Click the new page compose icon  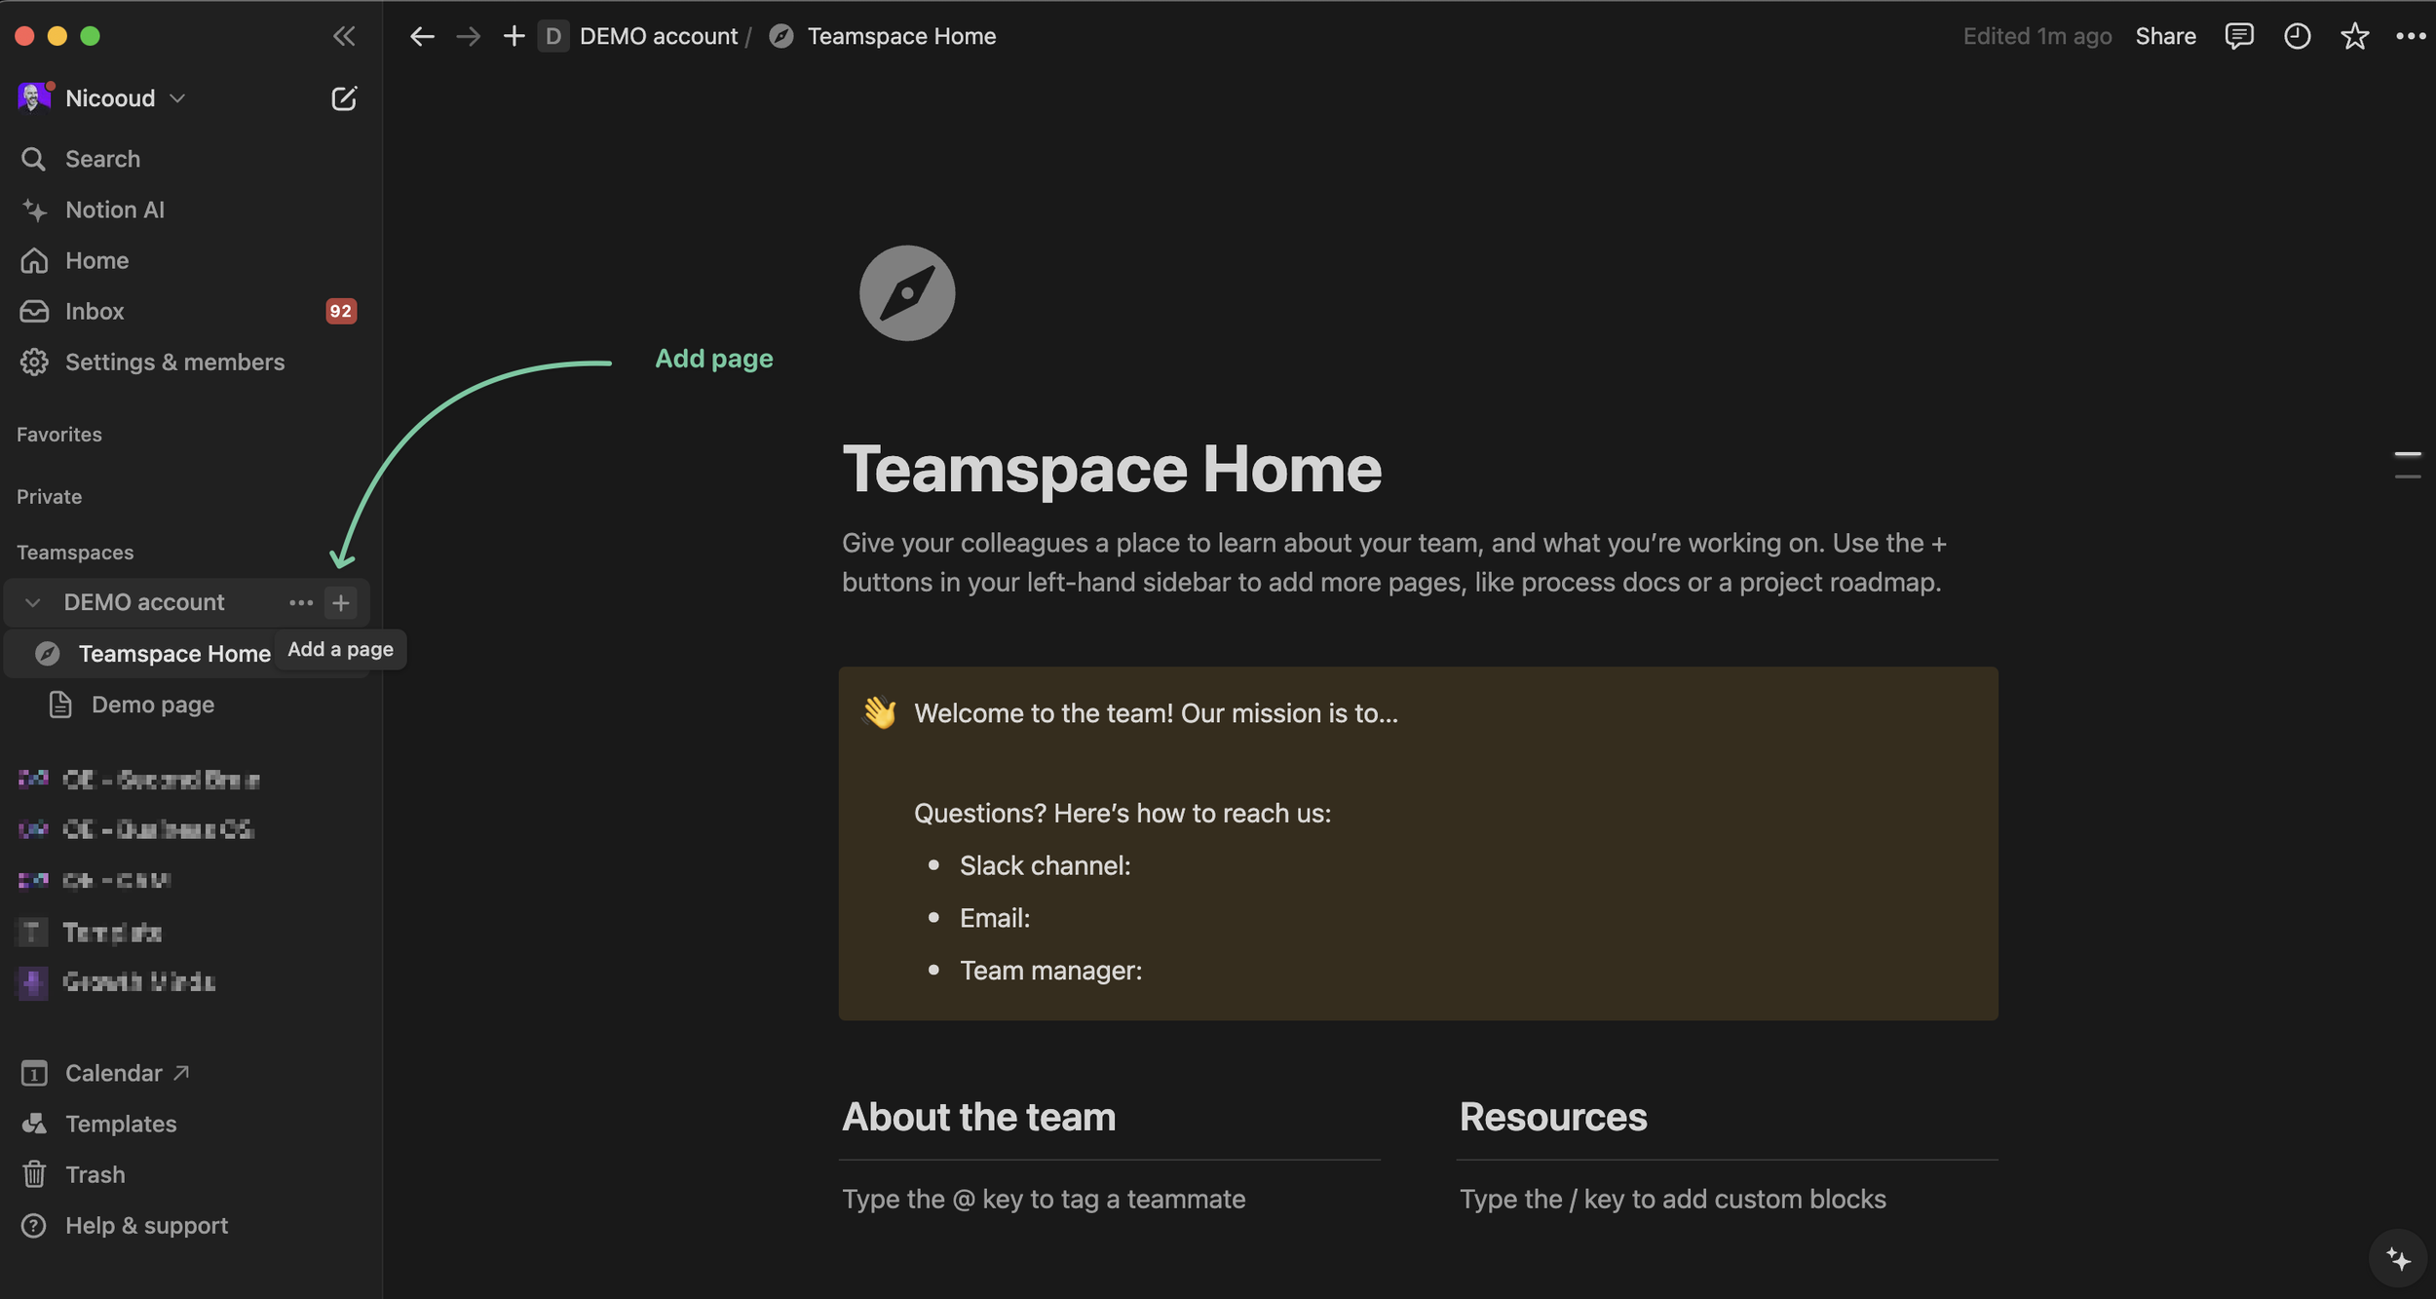(343, 98)
